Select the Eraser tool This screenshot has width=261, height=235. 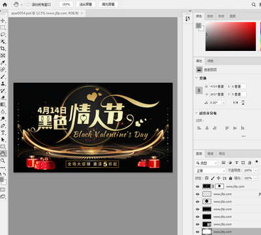point(3,98)
